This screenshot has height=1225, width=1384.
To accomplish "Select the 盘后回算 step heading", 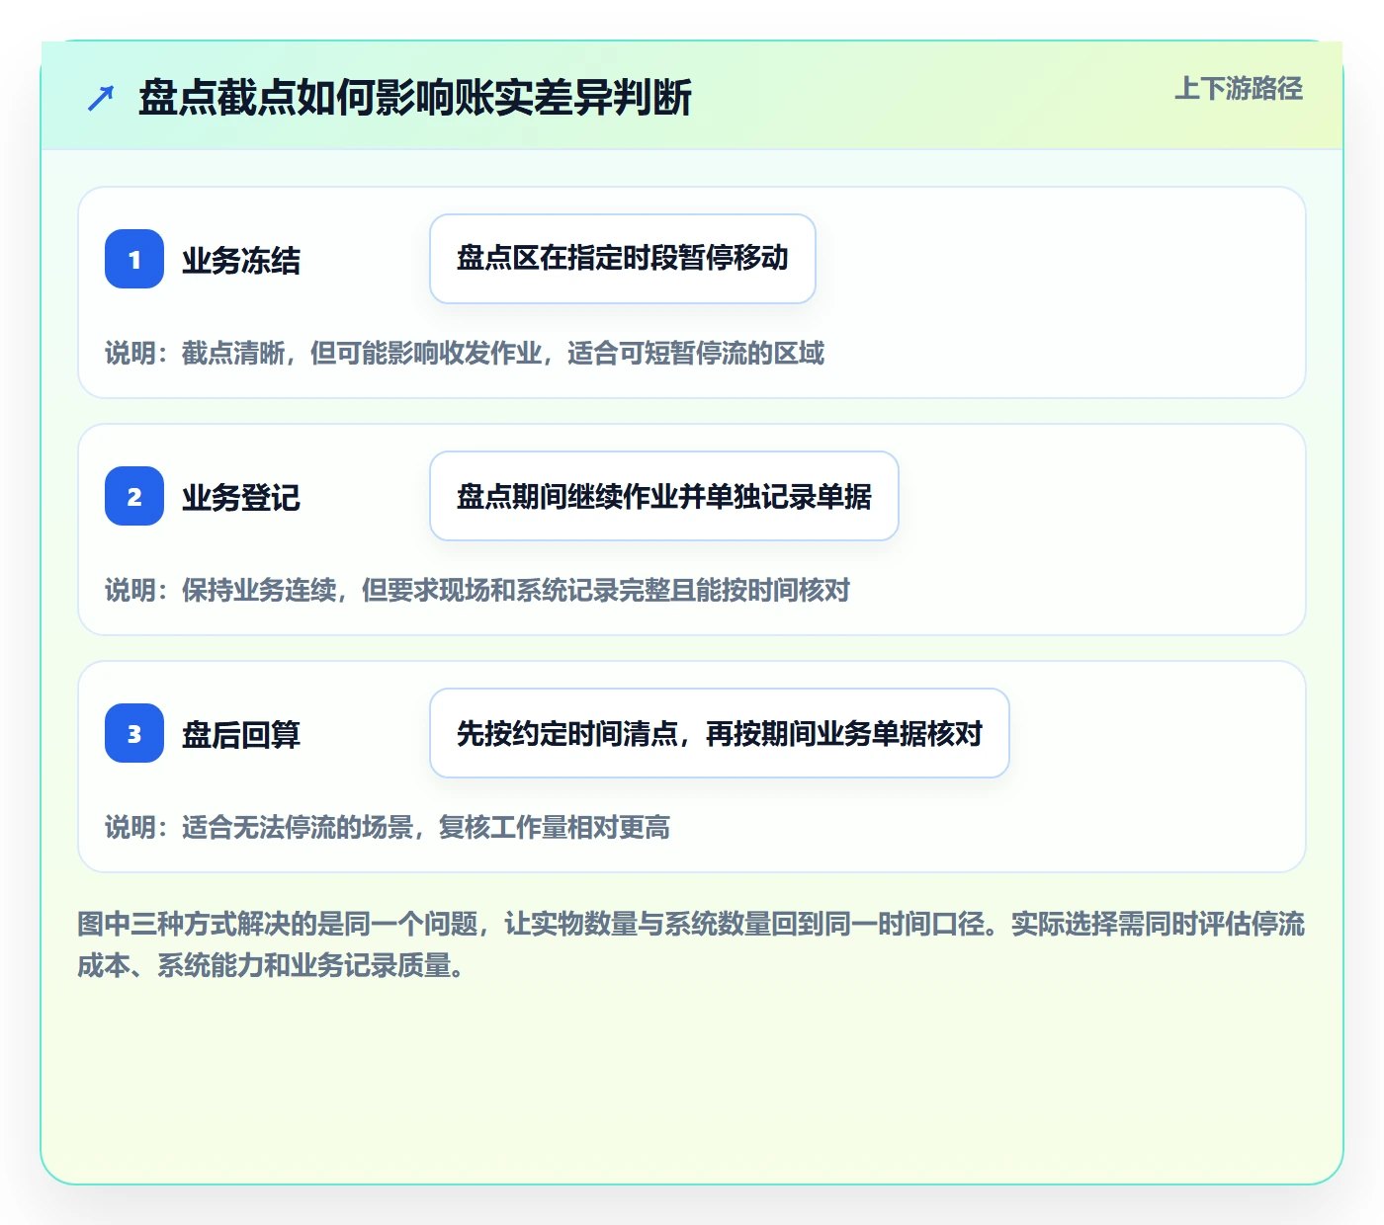I will tap(241, 735).
